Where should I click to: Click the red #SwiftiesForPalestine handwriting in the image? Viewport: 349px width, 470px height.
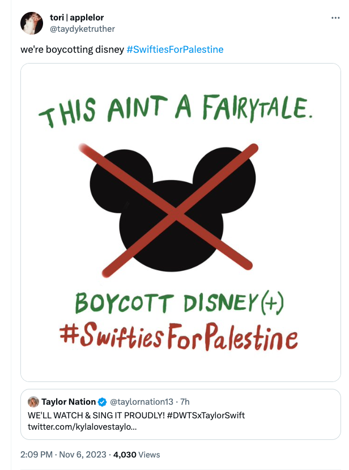click(178, 337)
